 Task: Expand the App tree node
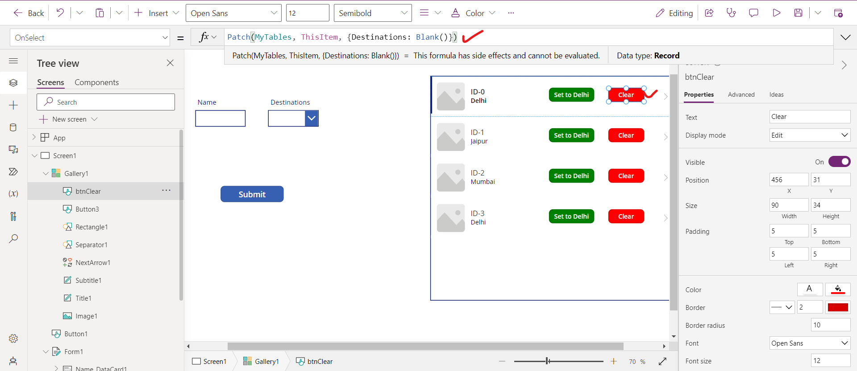[x=34, y=138]
